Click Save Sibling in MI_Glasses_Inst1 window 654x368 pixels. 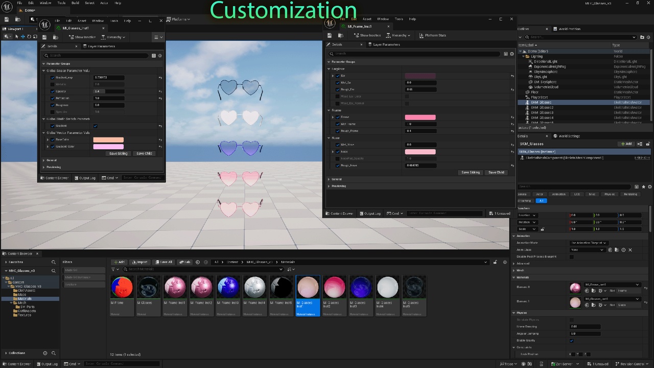(119, 153)
